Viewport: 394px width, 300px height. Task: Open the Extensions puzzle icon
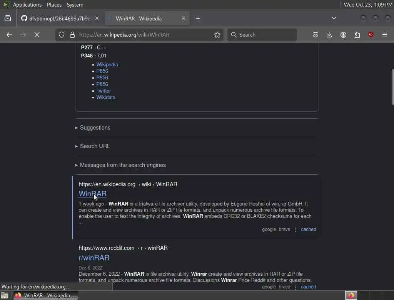(357, 35)
